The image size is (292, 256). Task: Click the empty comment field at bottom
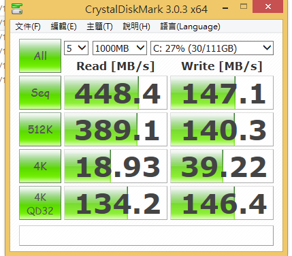146,236
